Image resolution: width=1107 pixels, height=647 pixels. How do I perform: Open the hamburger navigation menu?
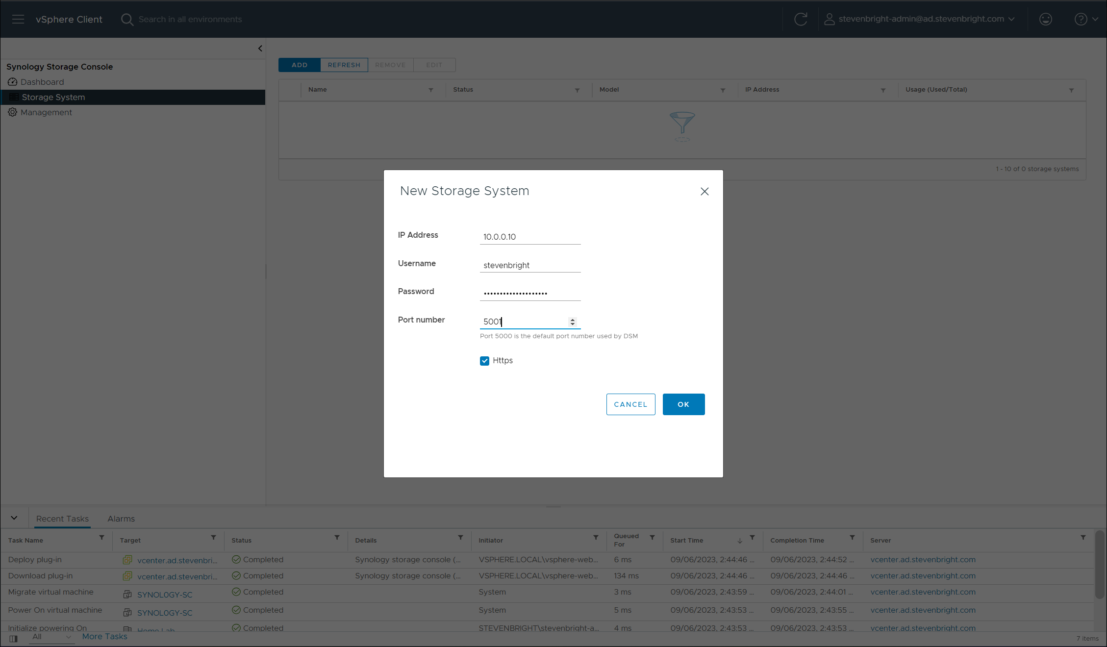click(18, 19)
